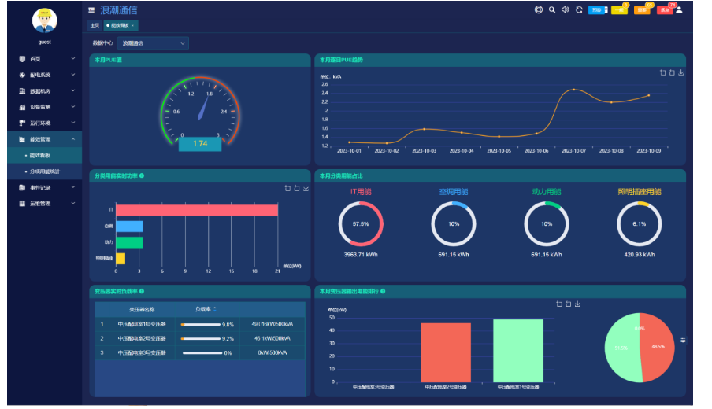This screenshot has height=409, width=712.
Task: Click the guest user avatar
Action: click(45, 22)
